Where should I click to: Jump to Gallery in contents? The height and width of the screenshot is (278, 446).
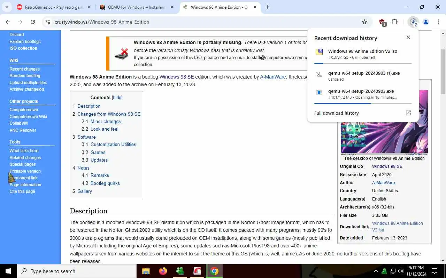point(85,191)
